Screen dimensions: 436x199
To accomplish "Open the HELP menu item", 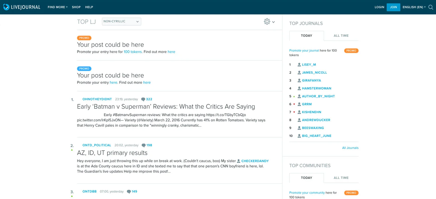I will click(89, 7).
